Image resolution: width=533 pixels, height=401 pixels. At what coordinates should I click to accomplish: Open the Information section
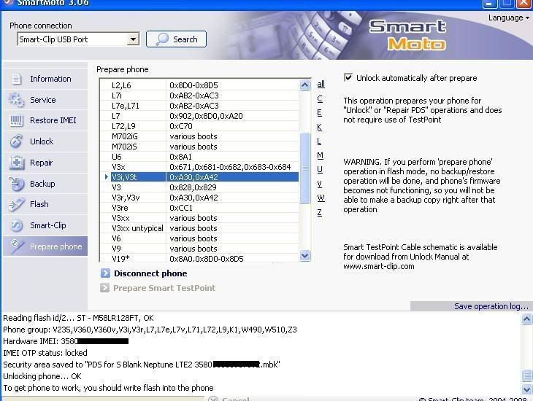point(45,79)
